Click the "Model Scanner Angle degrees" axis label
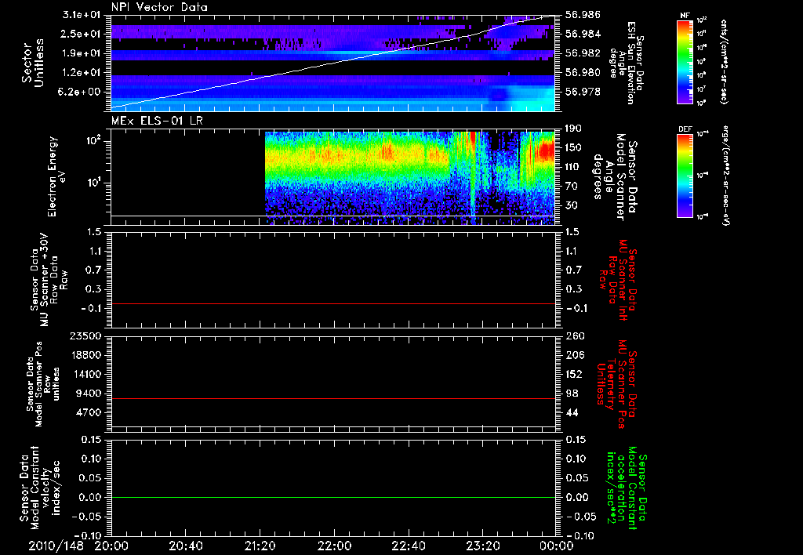This screenshot has height=555, width=803. (x=615, y=177)
